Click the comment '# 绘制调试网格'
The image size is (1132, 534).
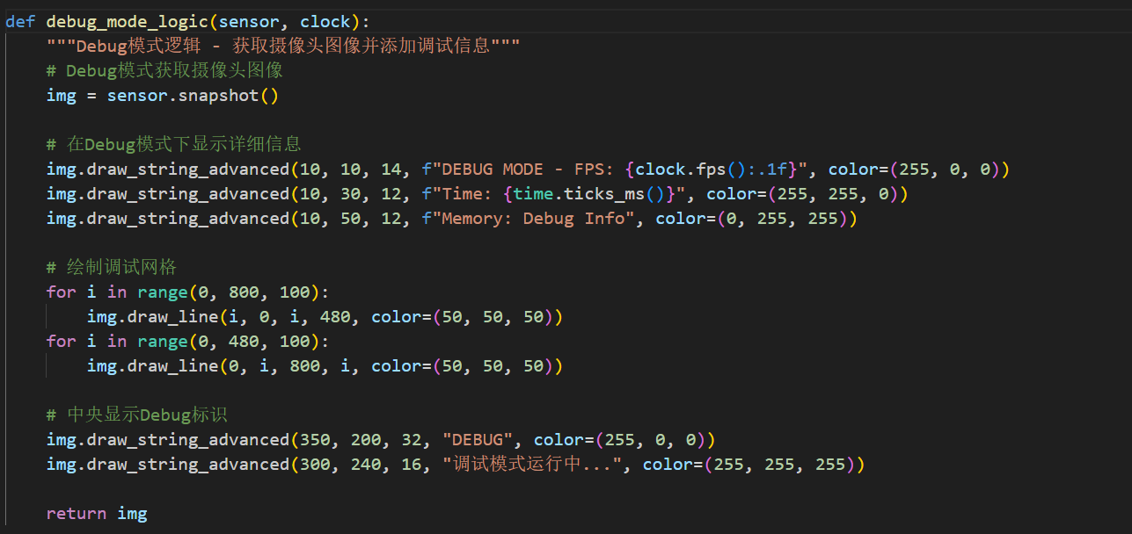(112, 267)
